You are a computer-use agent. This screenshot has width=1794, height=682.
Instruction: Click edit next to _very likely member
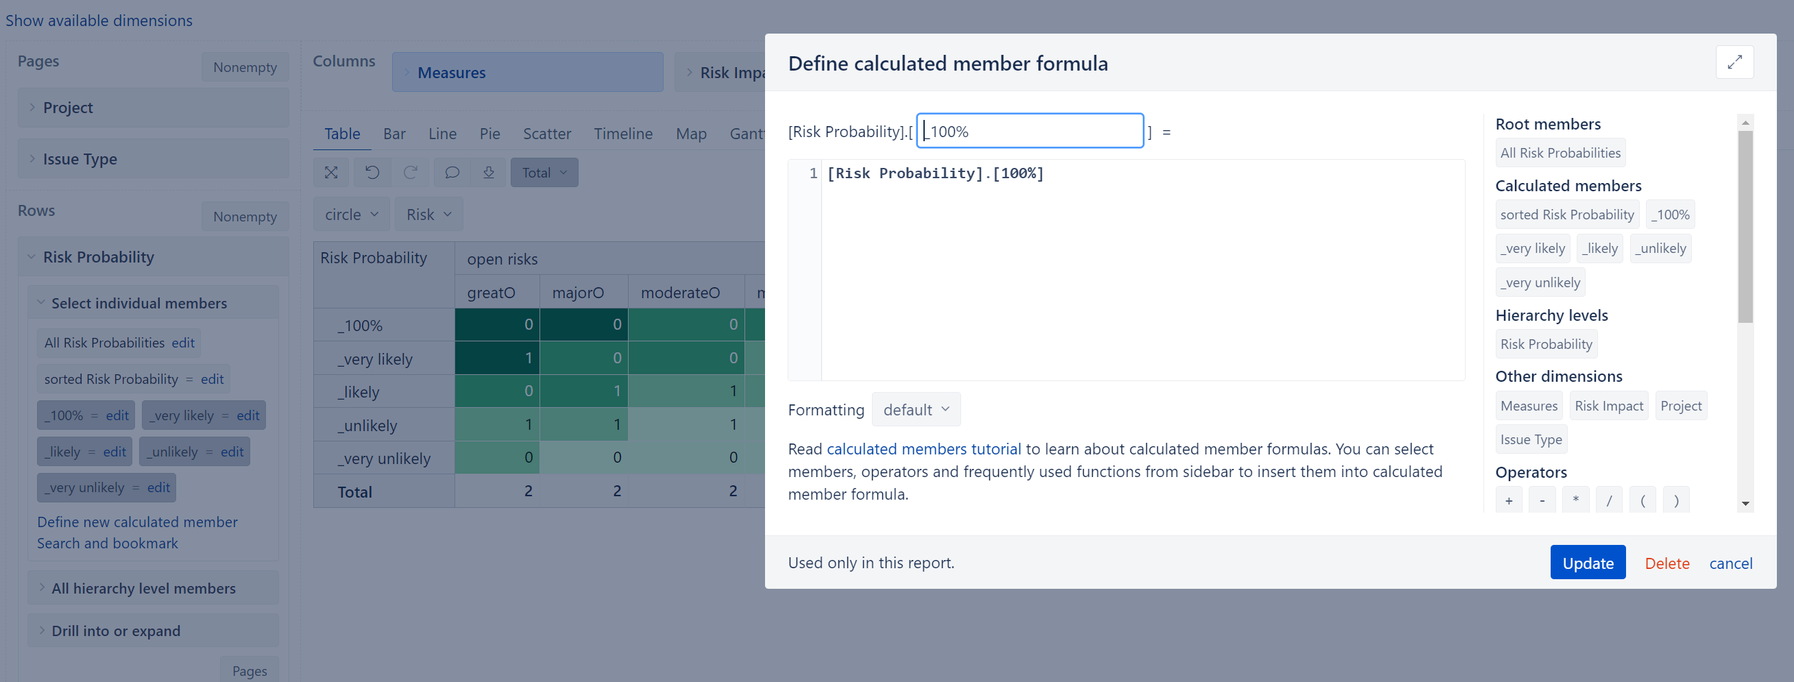click(x=248, y=415)
